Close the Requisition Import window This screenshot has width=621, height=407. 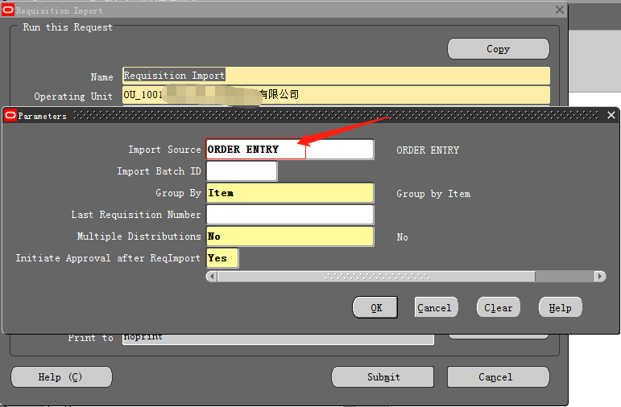(560, 10)
